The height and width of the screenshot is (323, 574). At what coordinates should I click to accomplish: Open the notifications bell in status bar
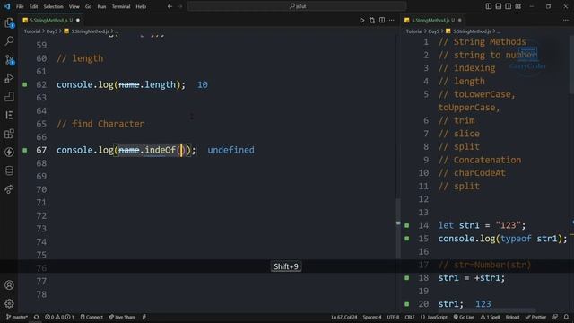566,317
